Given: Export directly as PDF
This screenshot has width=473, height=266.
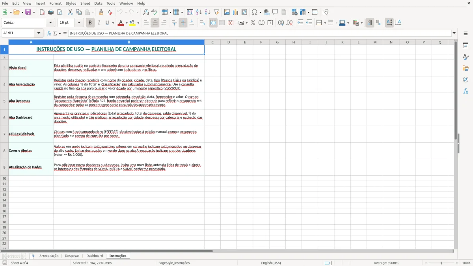Looking at the screenshot, I should (42, 12).
